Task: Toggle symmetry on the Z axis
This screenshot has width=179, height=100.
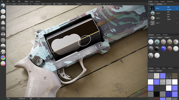Action: 111,4
